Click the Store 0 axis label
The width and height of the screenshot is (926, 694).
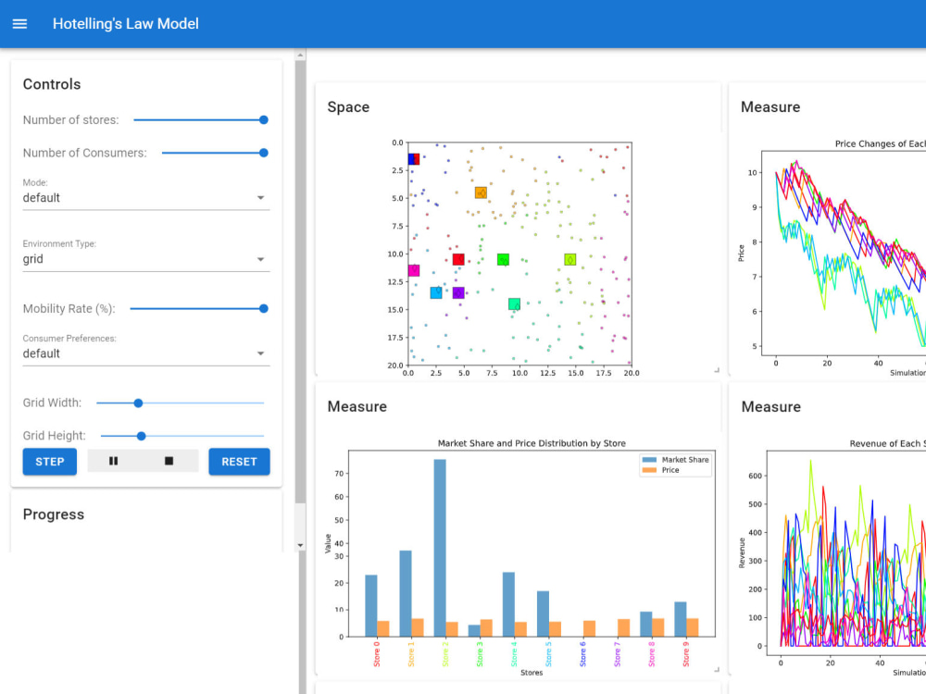click(x=377, y=654)
